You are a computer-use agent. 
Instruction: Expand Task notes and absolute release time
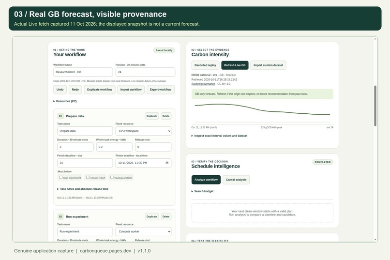point(83,189)
